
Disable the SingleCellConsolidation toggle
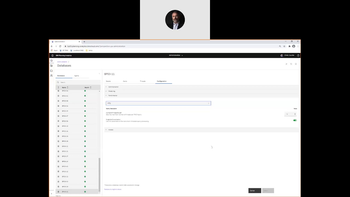click(x=295, y=120)
